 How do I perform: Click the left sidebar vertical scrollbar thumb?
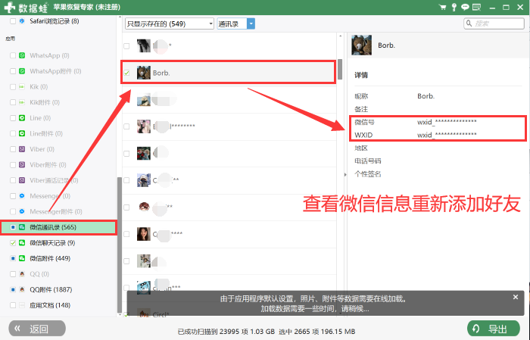point(120,245)
